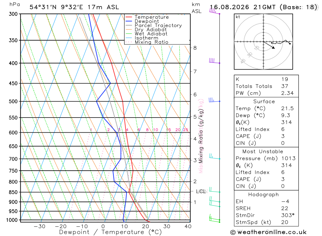The height and width of the screenshot is (236, 322).
Task: Click the PW (cm) value 2.34
Action: click(x=288, y=93)
